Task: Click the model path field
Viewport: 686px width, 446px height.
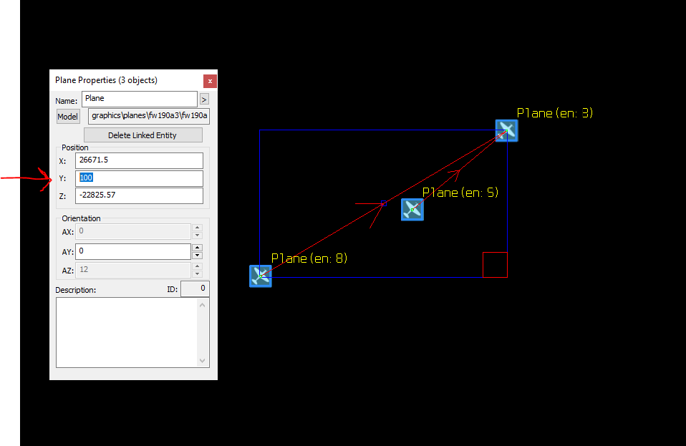Action: (149, 116)
